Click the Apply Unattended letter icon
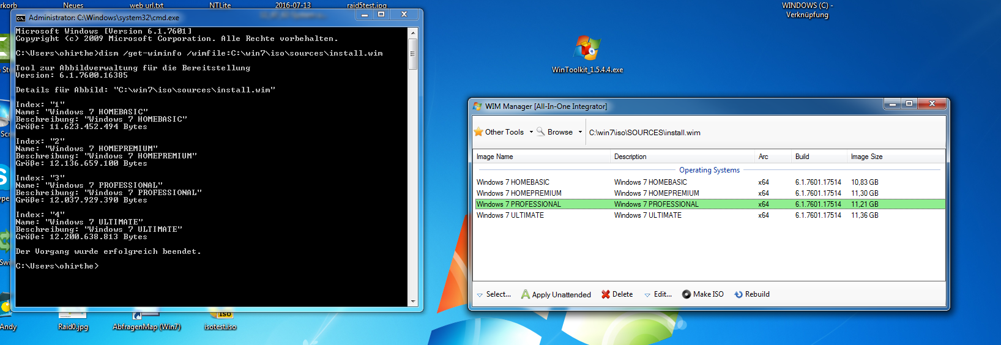The width and height of the screenshot is (1001, 345). pos(525,294)
